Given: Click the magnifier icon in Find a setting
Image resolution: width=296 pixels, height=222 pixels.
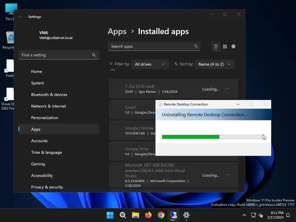Looking at the screenshot, I should click(94, 55).
